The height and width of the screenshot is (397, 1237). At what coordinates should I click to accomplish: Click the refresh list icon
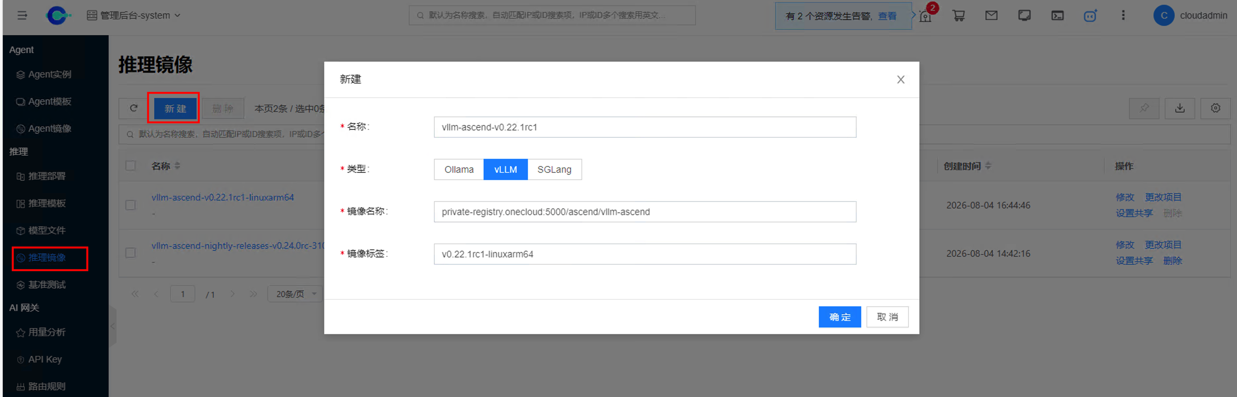(134, 109)
